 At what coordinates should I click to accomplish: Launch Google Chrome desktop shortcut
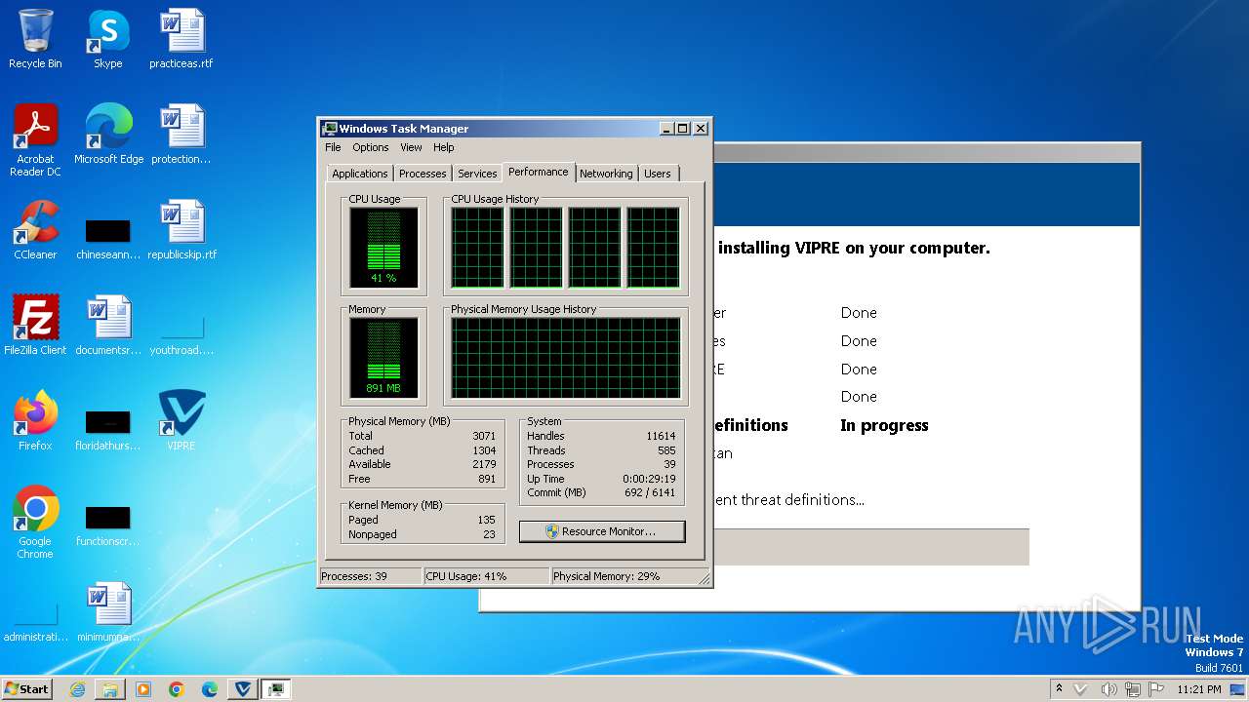coord(35,523)
